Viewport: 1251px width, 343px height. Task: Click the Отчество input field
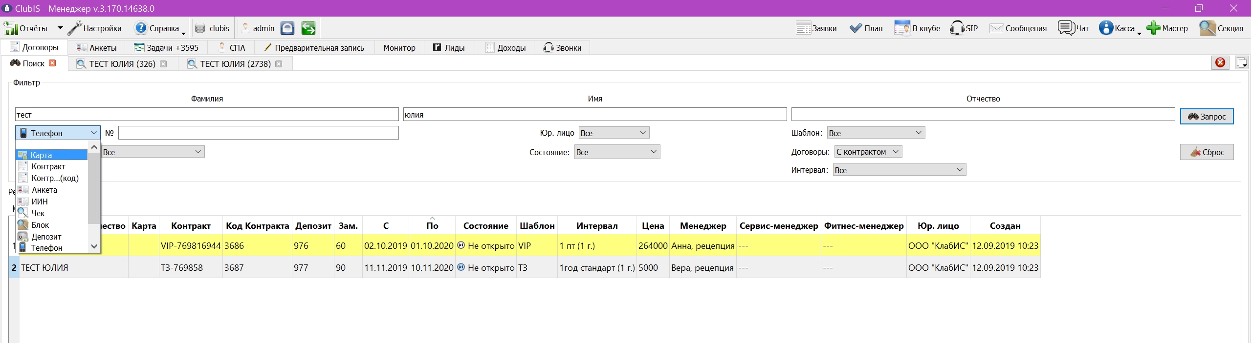tap(983, 115)
